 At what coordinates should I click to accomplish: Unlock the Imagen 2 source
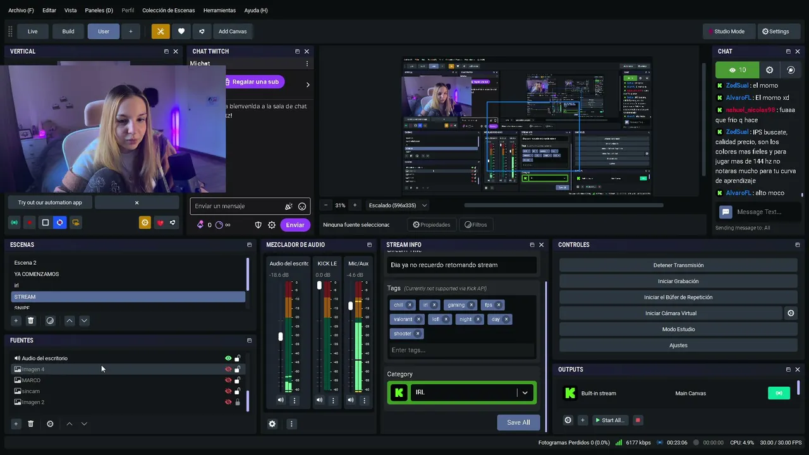[238, 402]
